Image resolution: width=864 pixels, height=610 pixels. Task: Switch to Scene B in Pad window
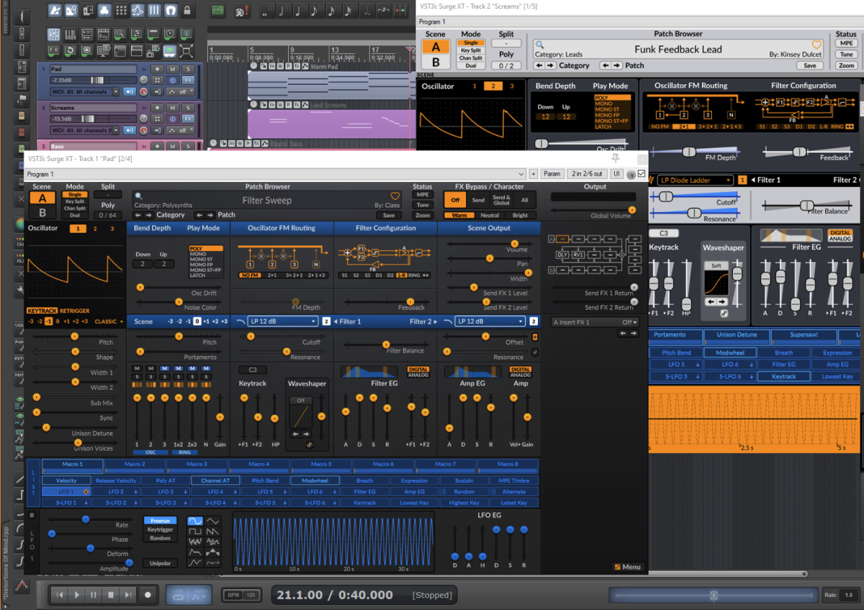coord(42,212)
